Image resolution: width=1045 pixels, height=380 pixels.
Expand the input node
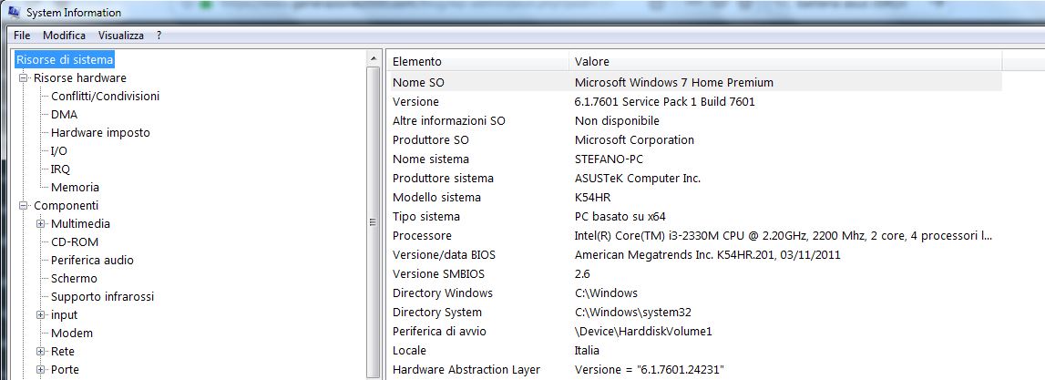tap(41, 314)
